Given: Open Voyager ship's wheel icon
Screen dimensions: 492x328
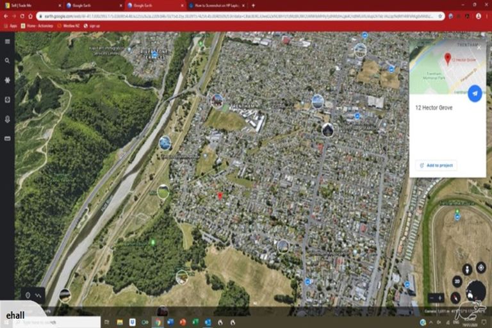Looking at the screenshot, I should coord(7,80).
